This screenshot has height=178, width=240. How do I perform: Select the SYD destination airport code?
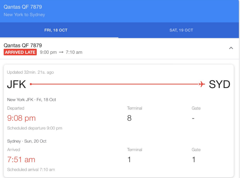(x=219, y=85)
